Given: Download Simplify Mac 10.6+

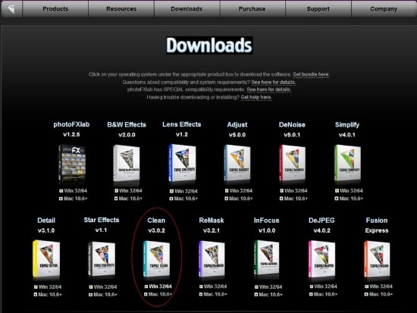Looking at the screenshot, I should (x=349, y=199).
